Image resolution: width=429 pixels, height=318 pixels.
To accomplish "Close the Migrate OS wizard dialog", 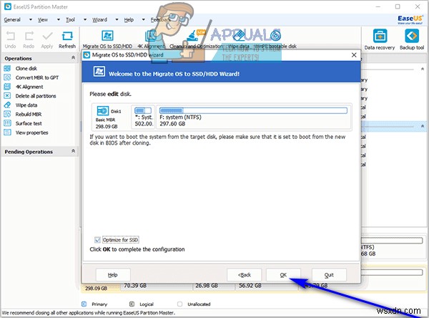I will click(354, 55).
